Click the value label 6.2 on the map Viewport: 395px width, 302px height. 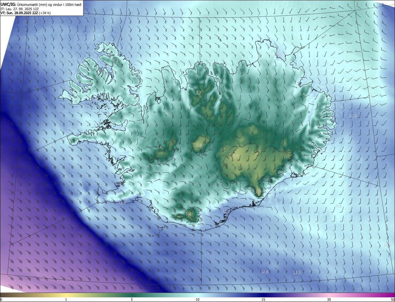coord(116,61)
